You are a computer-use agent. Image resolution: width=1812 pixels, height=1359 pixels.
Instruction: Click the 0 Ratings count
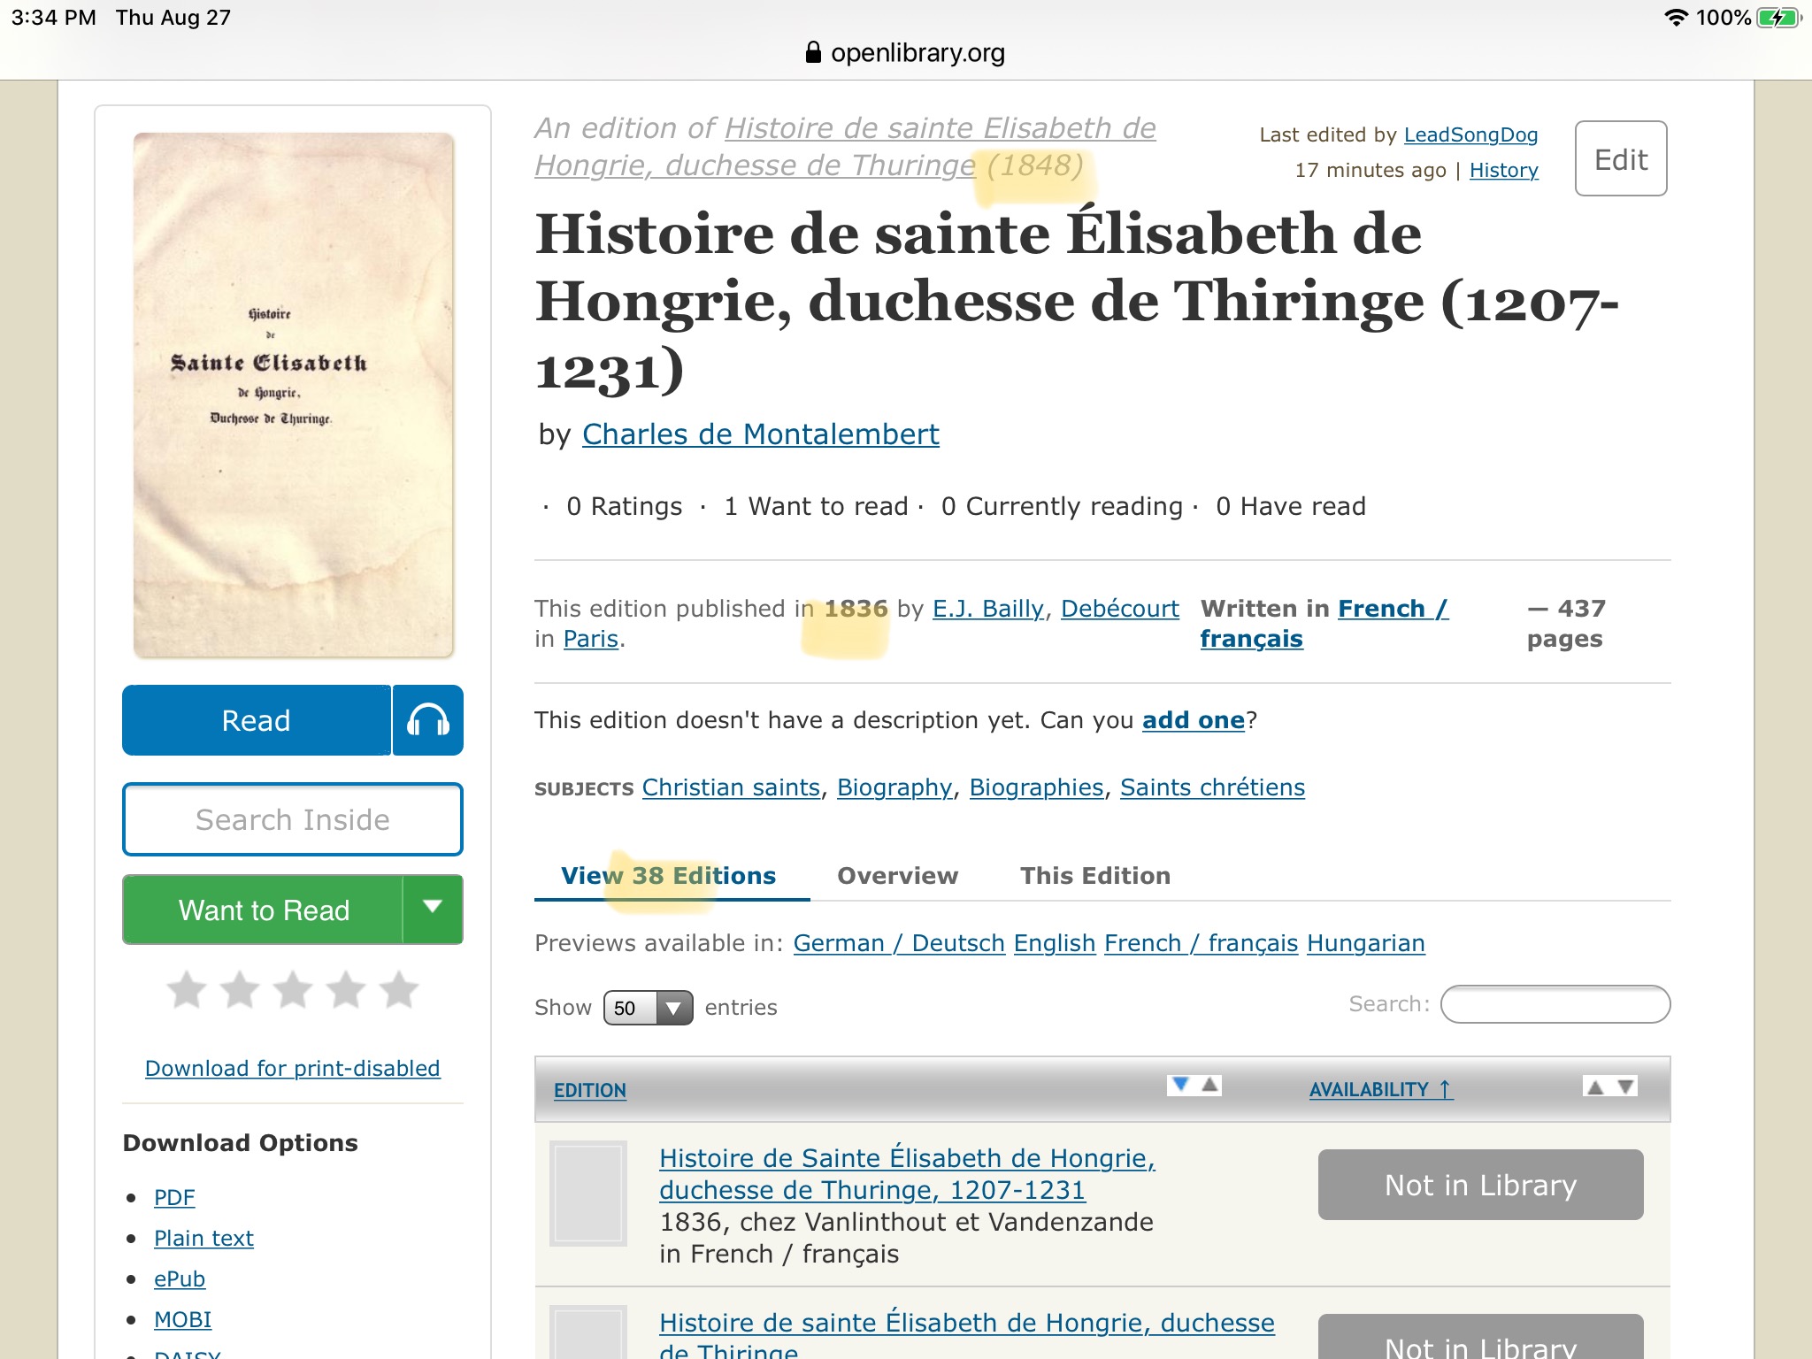(x=625, y=507)
